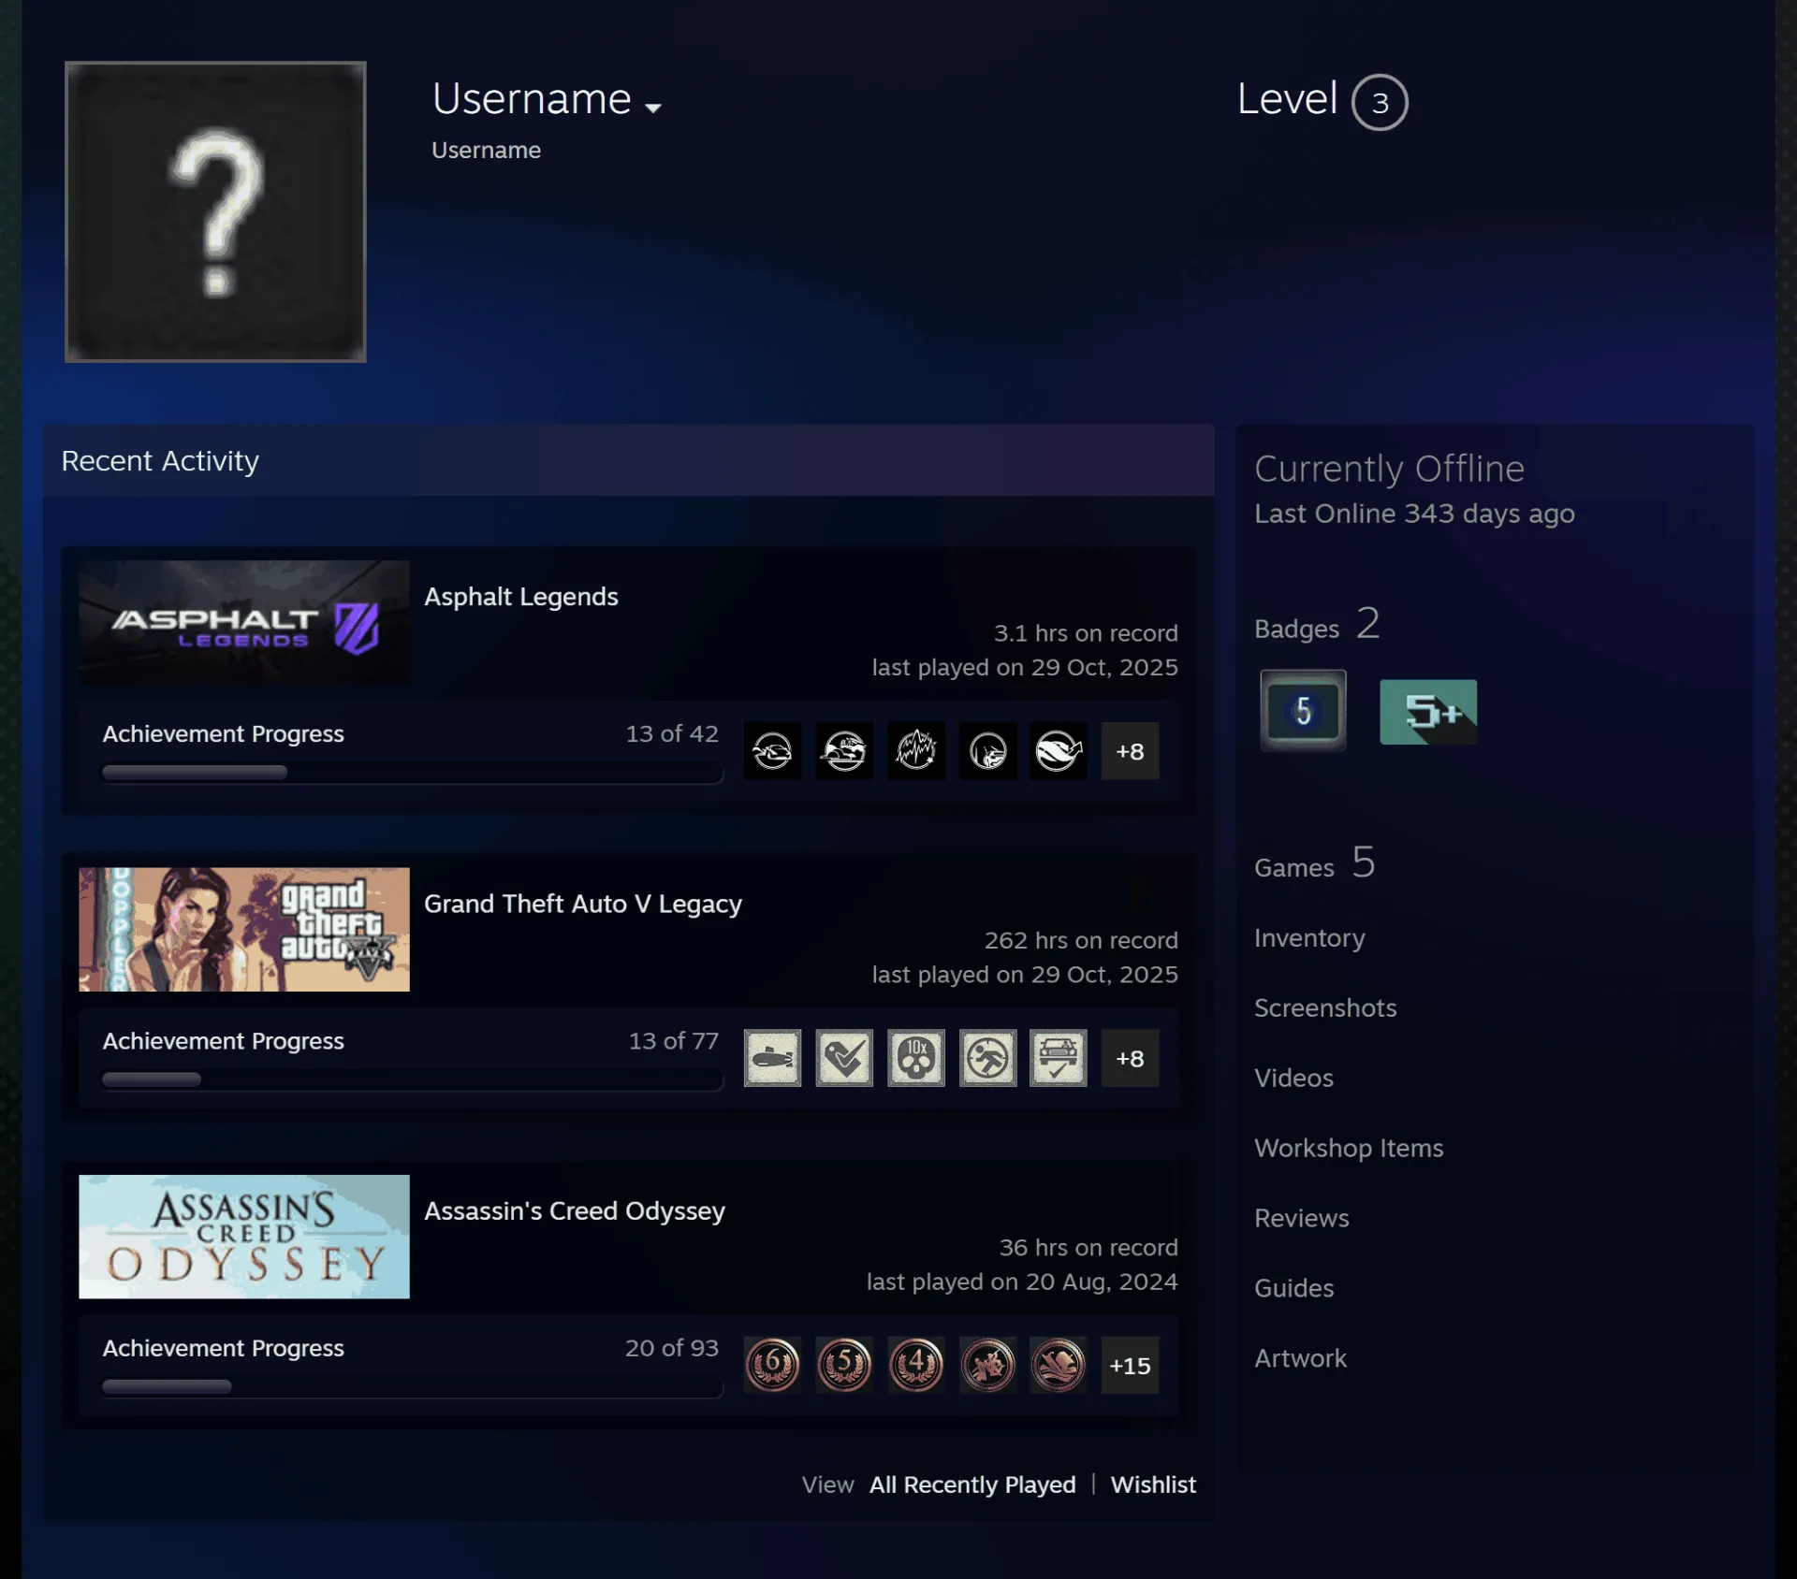Click the level 5 square badge
This screenshot has height=1579, width=1797.
[1303, 710]
